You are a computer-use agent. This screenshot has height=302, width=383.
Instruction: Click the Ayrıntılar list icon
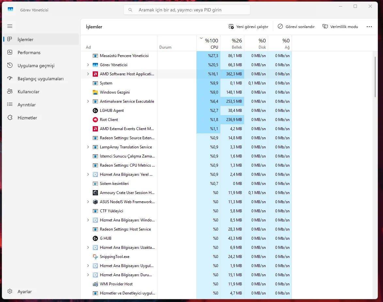[x=10, y=104]
